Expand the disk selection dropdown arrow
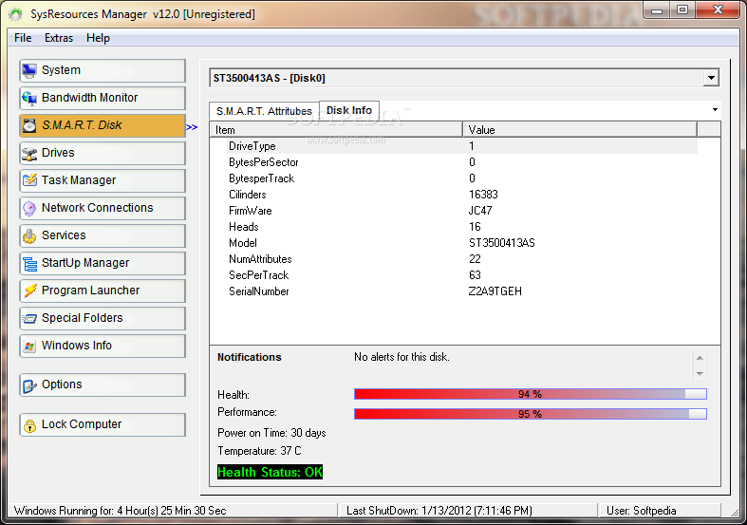Viewport: 747px width, 525px height. 711,78
